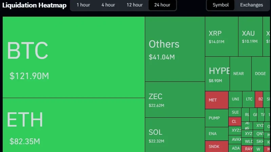Select the ENA tile
This screenshot has width=271, height=152.
coord(217,134)
